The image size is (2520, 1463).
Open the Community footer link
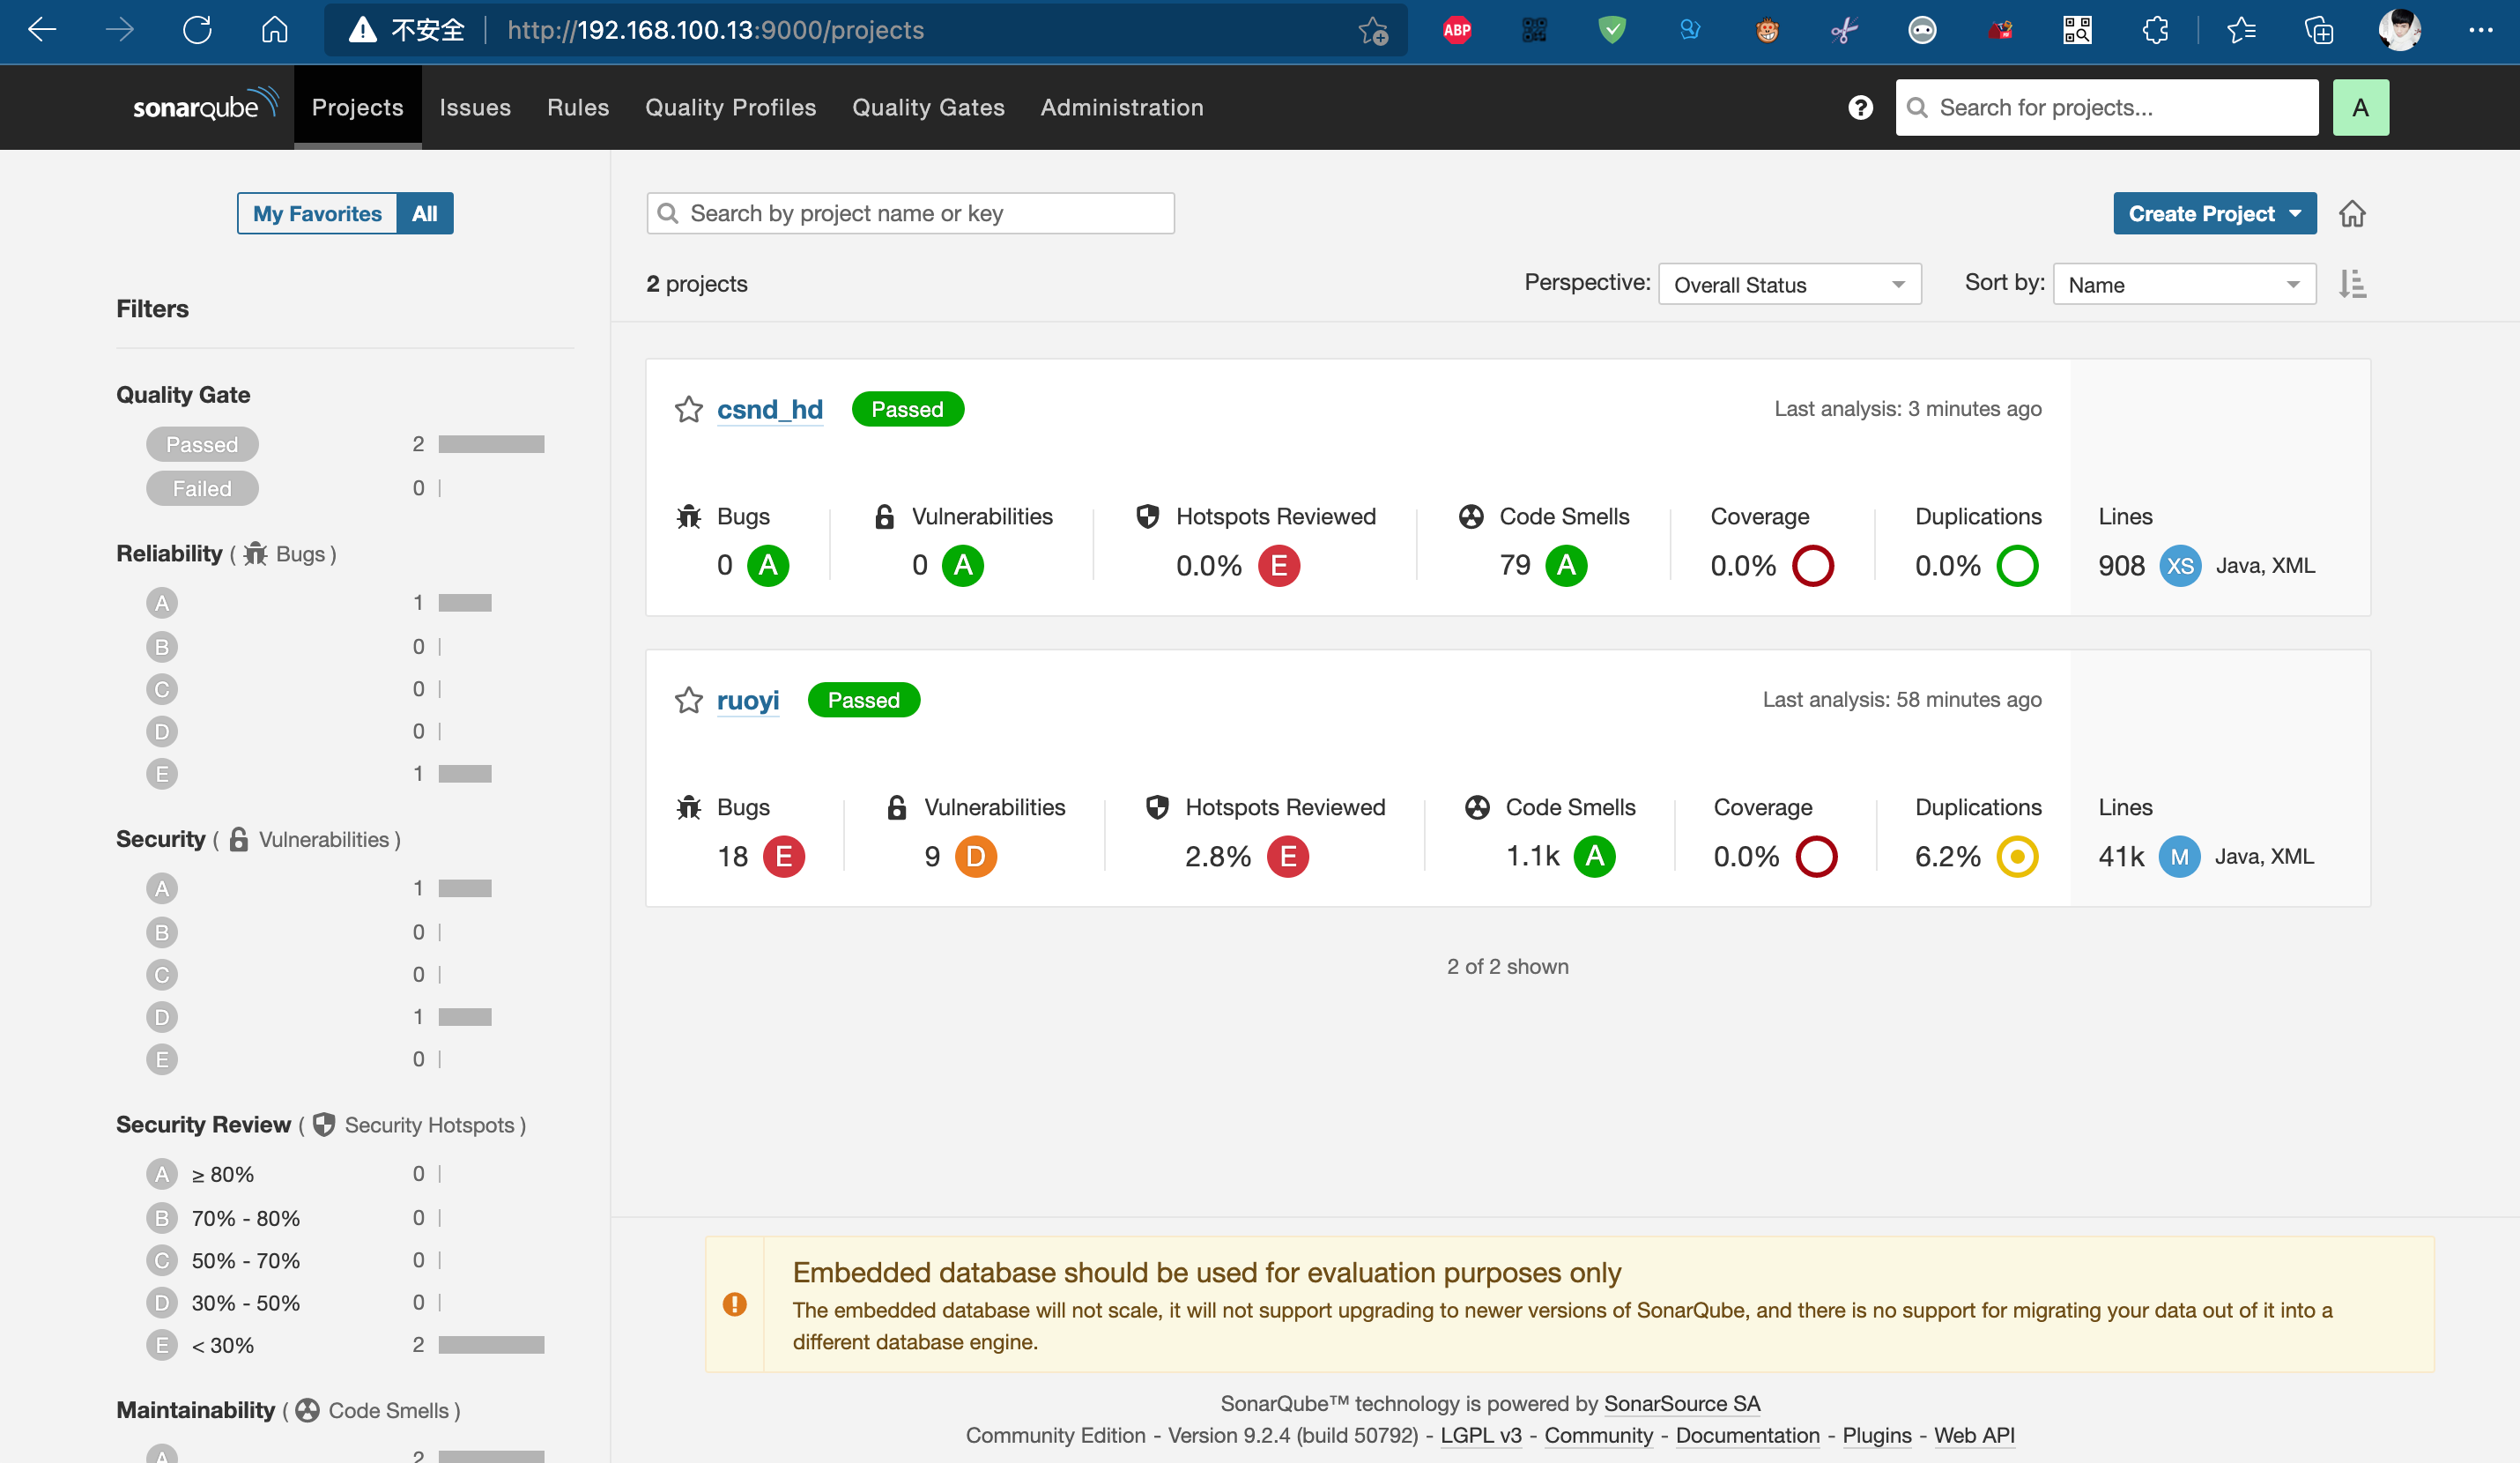point(1598,1435)
